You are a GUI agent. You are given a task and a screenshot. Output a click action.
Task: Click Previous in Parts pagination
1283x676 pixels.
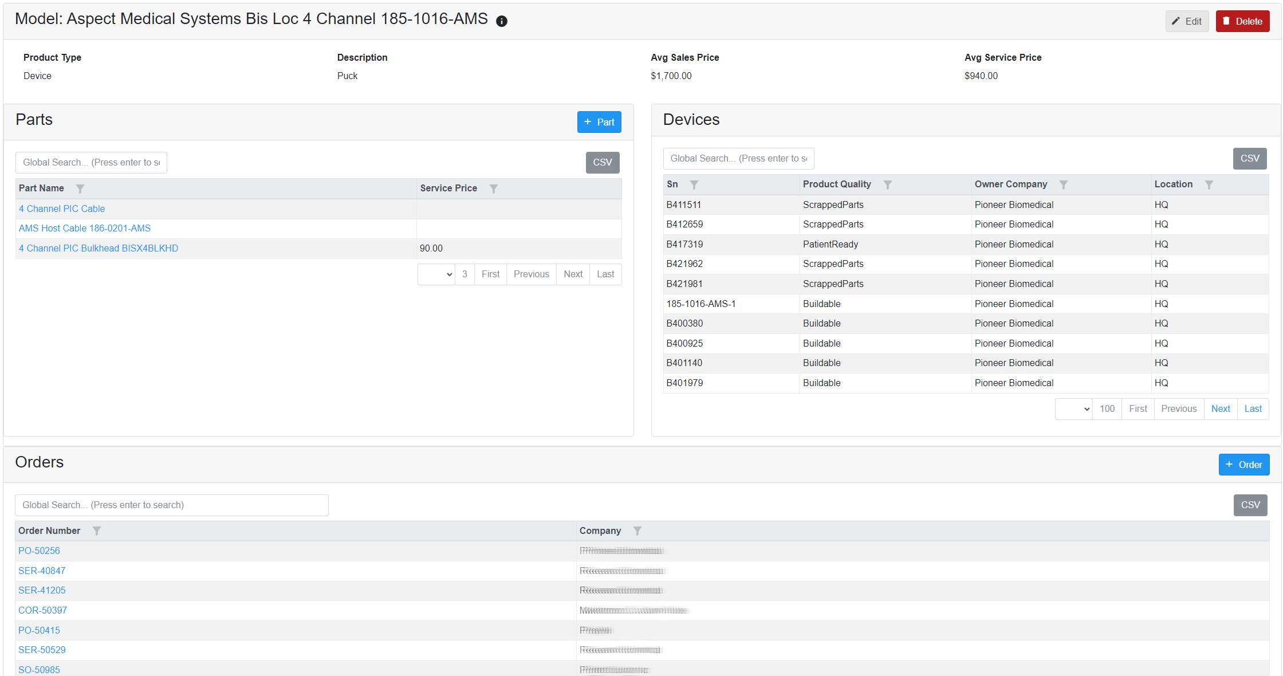532,274
